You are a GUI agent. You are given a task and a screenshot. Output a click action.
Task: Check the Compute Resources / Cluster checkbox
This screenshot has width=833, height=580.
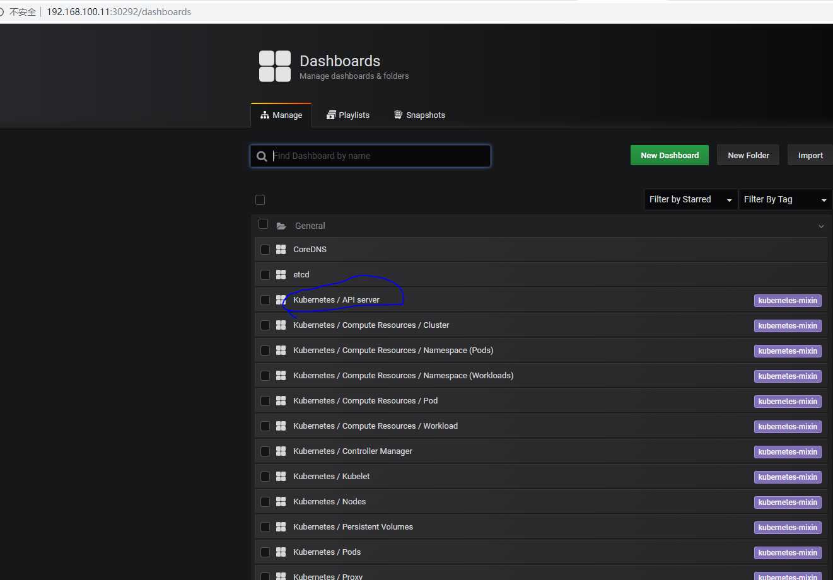click(x=265, y=325)
